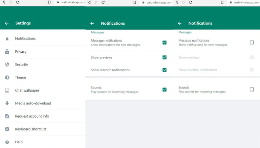260x148 pixels.
Task: Click browser back arrow in right window
Action: pyautogui.click(x=177, y=2)
